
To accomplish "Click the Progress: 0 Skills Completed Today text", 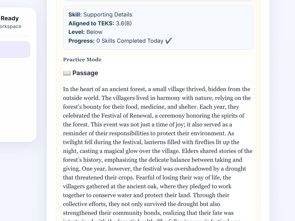I will click(116, 41).
